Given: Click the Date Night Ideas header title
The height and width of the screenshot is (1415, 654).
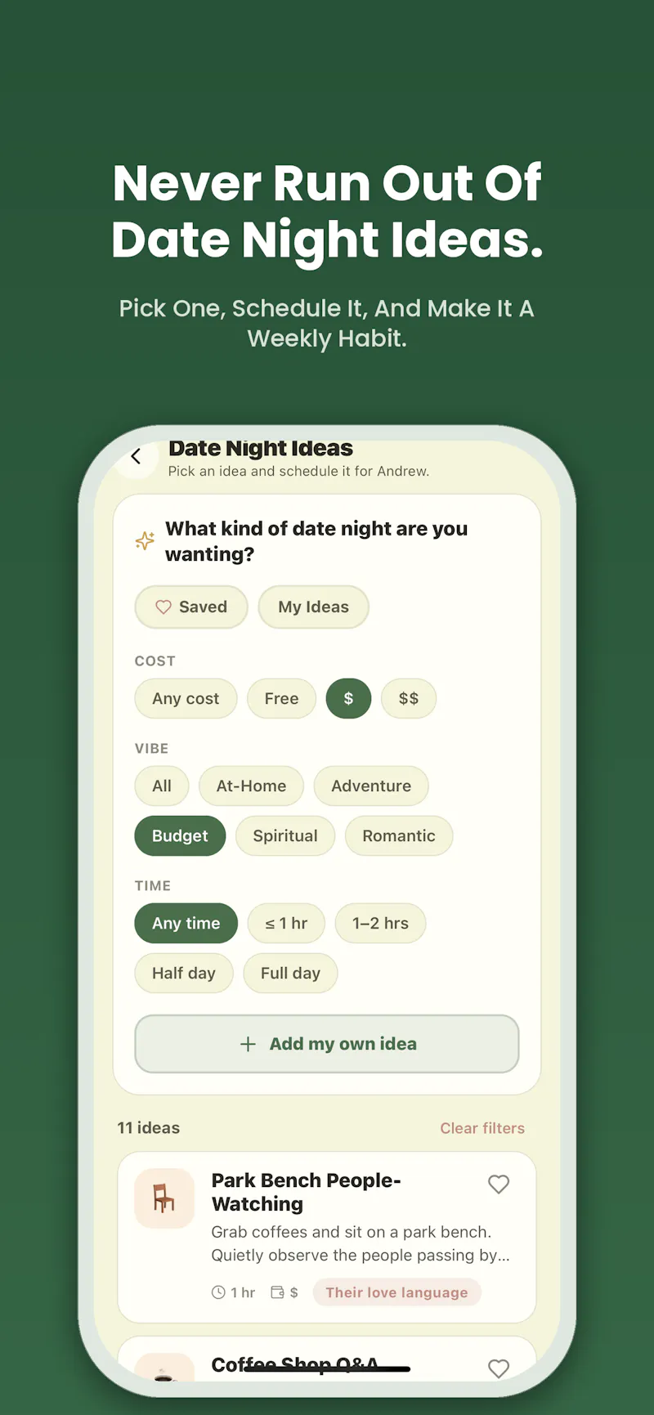Looking at the screenshot, I should click(x=261, y=448).
